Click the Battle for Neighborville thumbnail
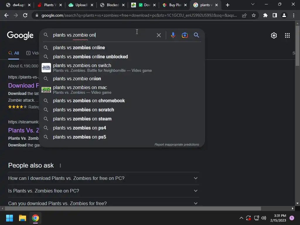Viewport: 300px width, 225px height. tap(46, 68)
